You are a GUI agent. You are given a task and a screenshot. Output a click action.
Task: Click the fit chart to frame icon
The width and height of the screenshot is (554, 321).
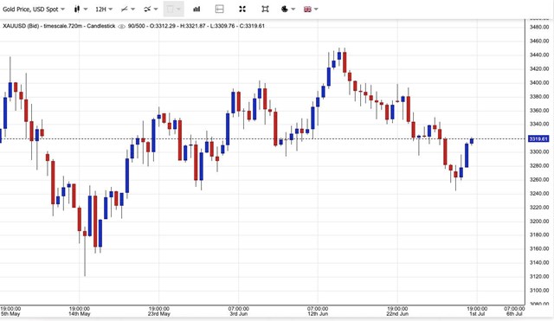(x=265, y=10)
